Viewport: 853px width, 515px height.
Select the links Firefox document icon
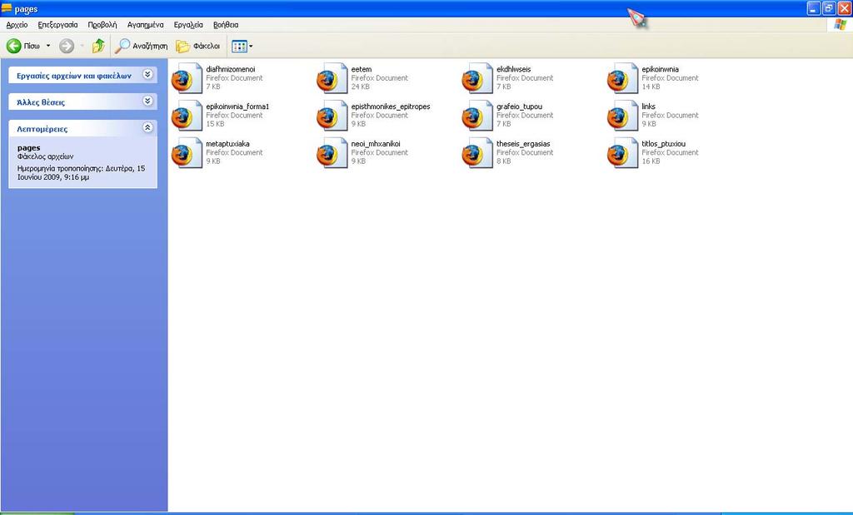623,116
